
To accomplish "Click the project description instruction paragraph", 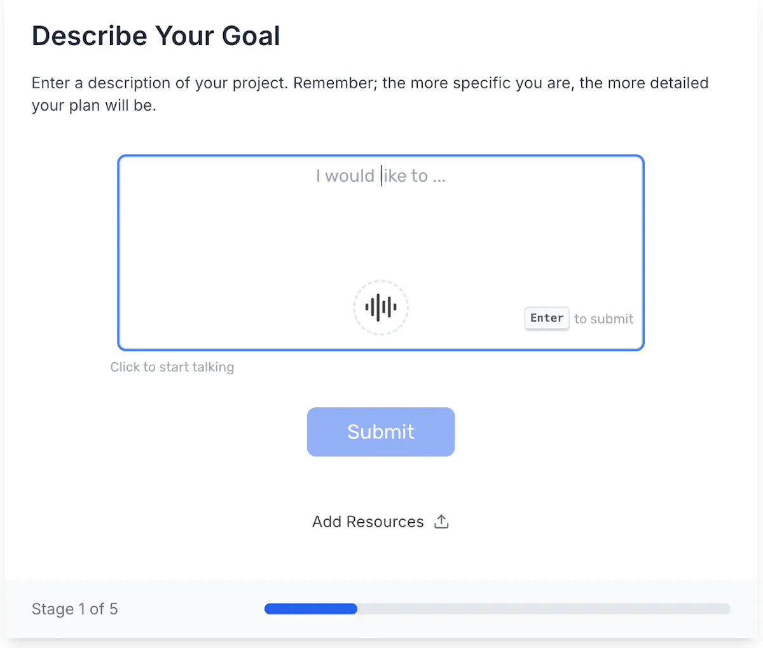I will pyautogui.click(x=370, y=94).
